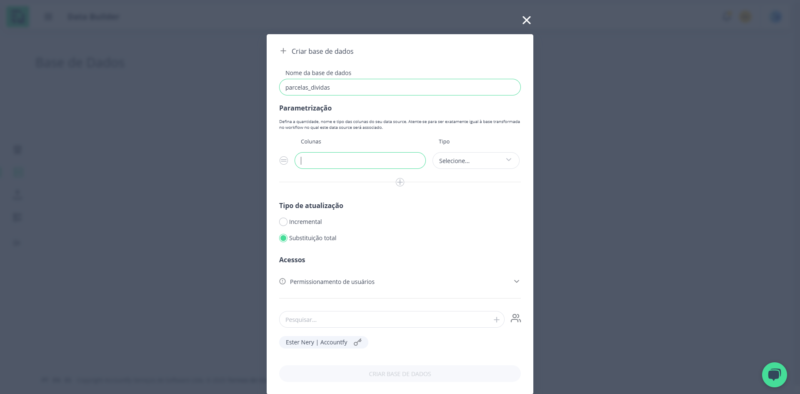
Task: Click the key icon on Ester Nery chip
Action: tap(357, 342)
